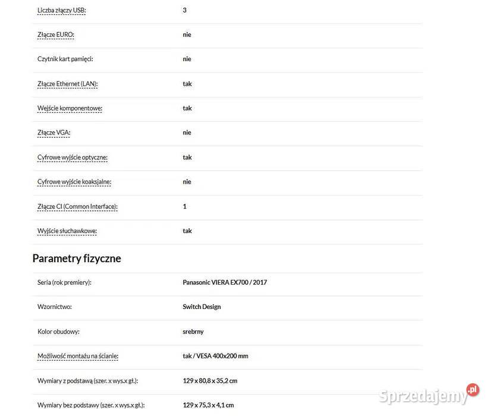Click the 'srebrny' housing color value
Image resolution: width=491 pixels, height=416 pixels.
[193, 332]
